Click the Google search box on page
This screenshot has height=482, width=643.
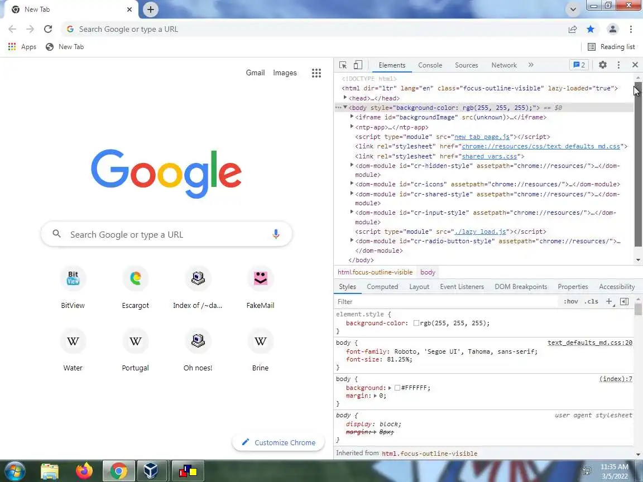tap(166, 234)
